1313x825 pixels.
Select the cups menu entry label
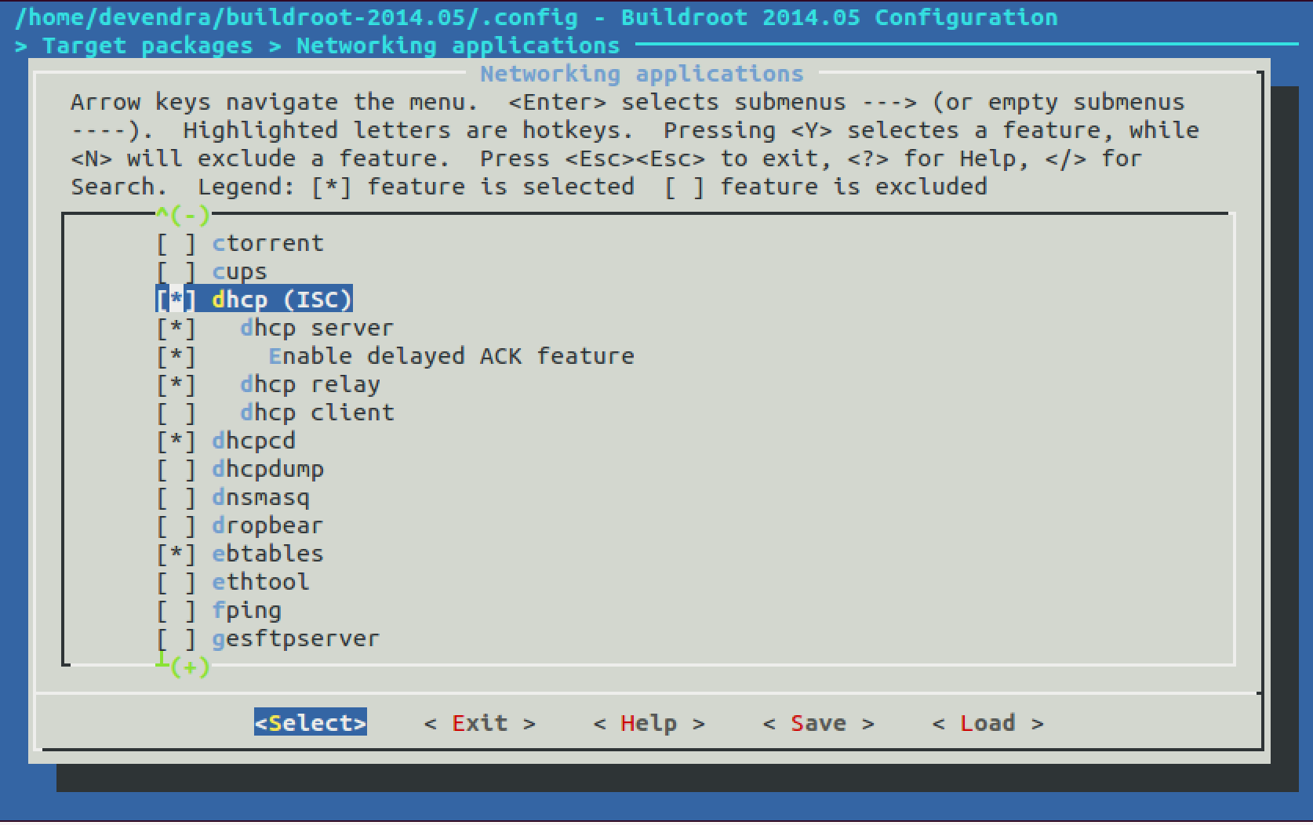pos(239,272)
